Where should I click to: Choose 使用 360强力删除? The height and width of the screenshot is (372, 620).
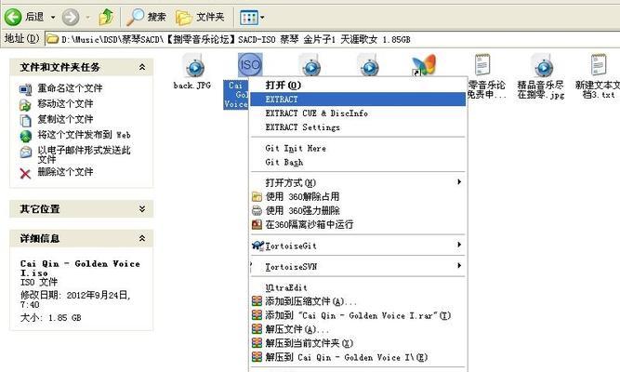coord(358,210)
